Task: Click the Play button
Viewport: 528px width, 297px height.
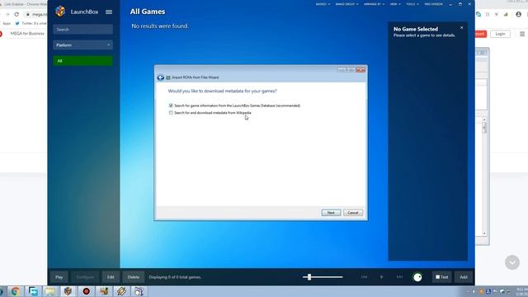Action: point(59,277)
